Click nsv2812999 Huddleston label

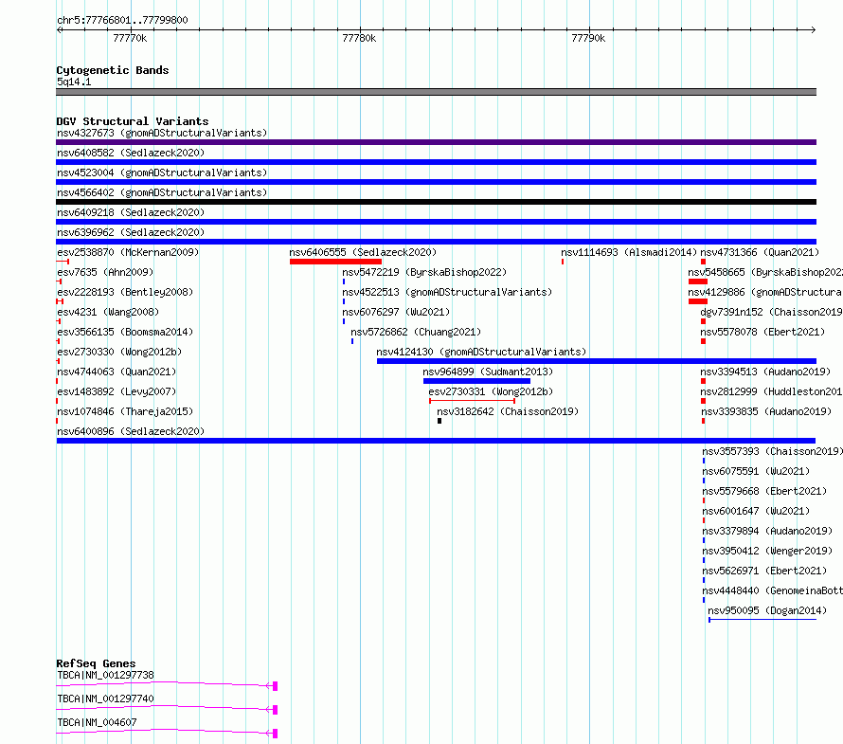[772, 391]
